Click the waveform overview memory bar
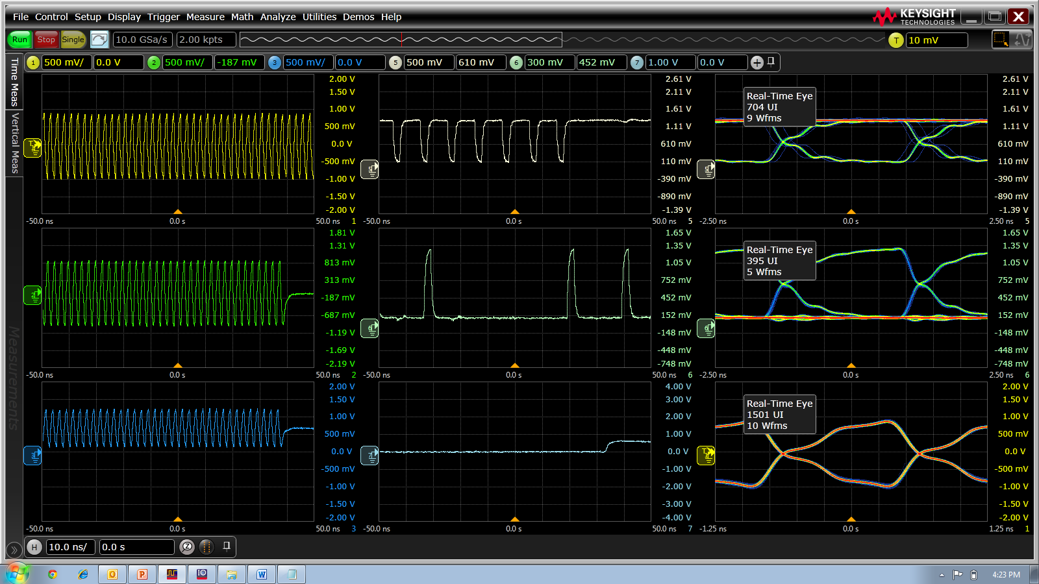 pos(401,40)
